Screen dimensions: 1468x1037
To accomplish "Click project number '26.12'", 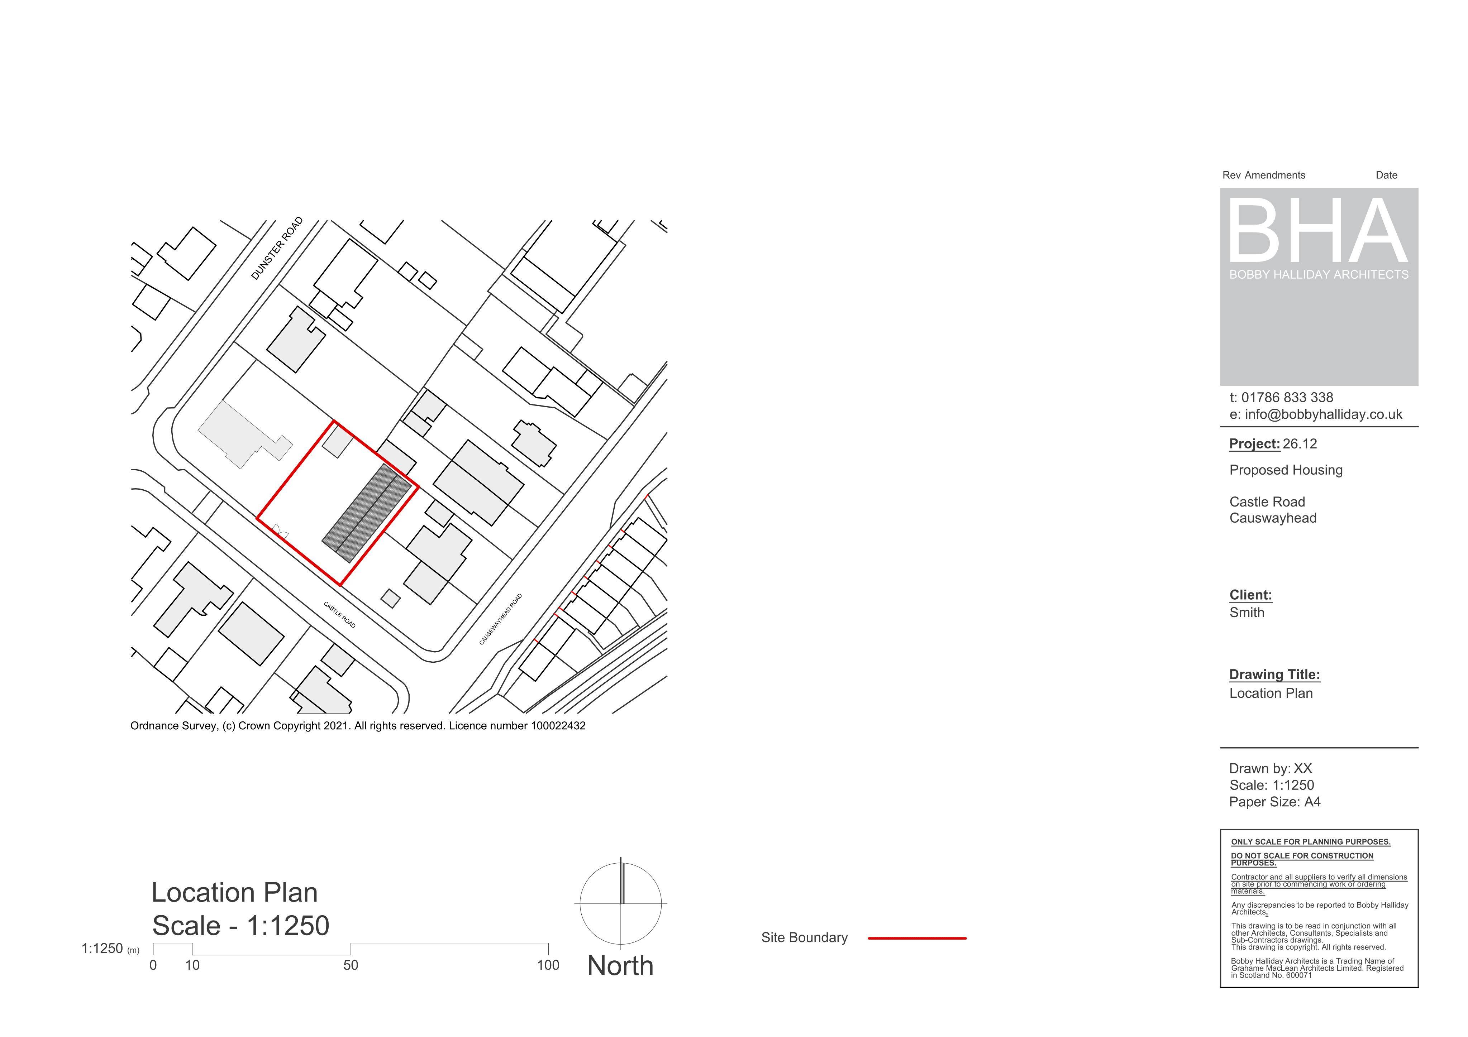I will 1300,444.
